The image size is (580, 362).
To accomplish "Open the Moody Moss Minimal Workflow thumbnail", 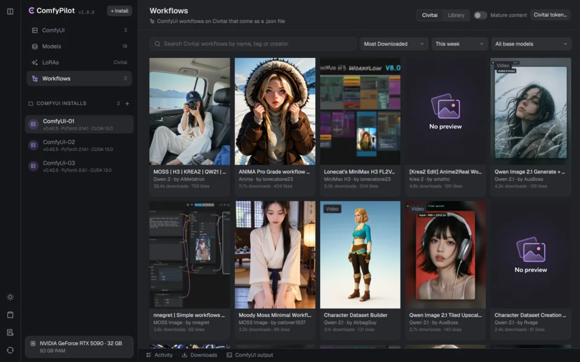I will tap(275, 255).
